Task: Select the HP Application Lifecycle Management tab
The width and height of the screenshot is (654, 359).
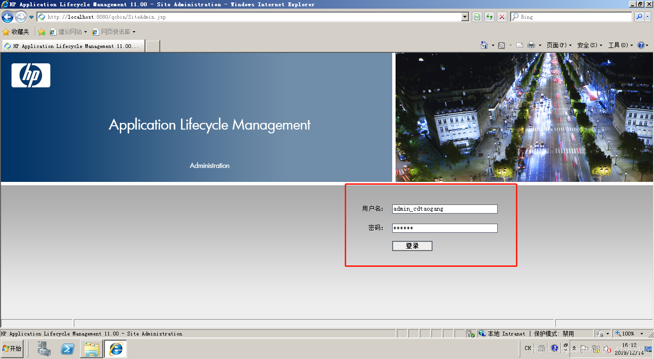Action: coord(73,46)
